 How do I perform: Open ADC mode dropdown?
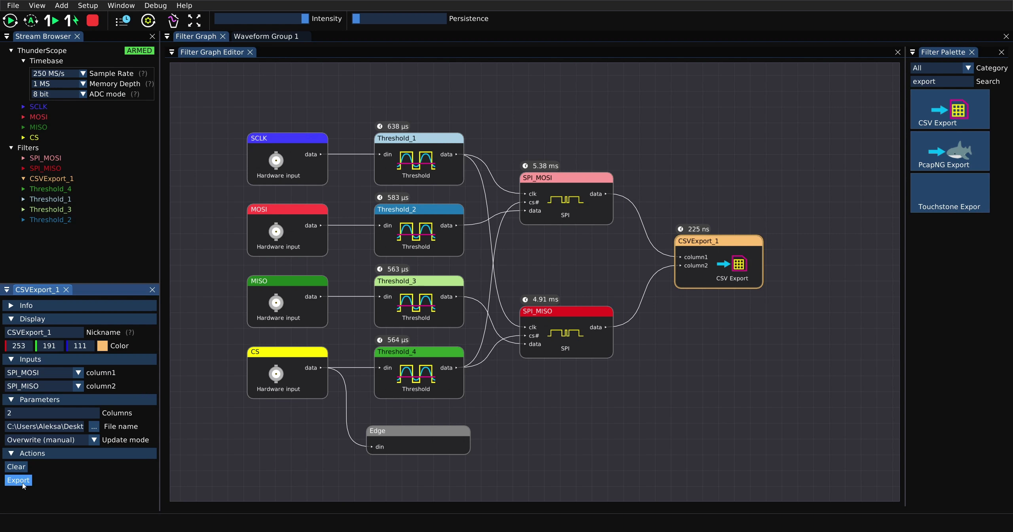(x=59, y=94)
